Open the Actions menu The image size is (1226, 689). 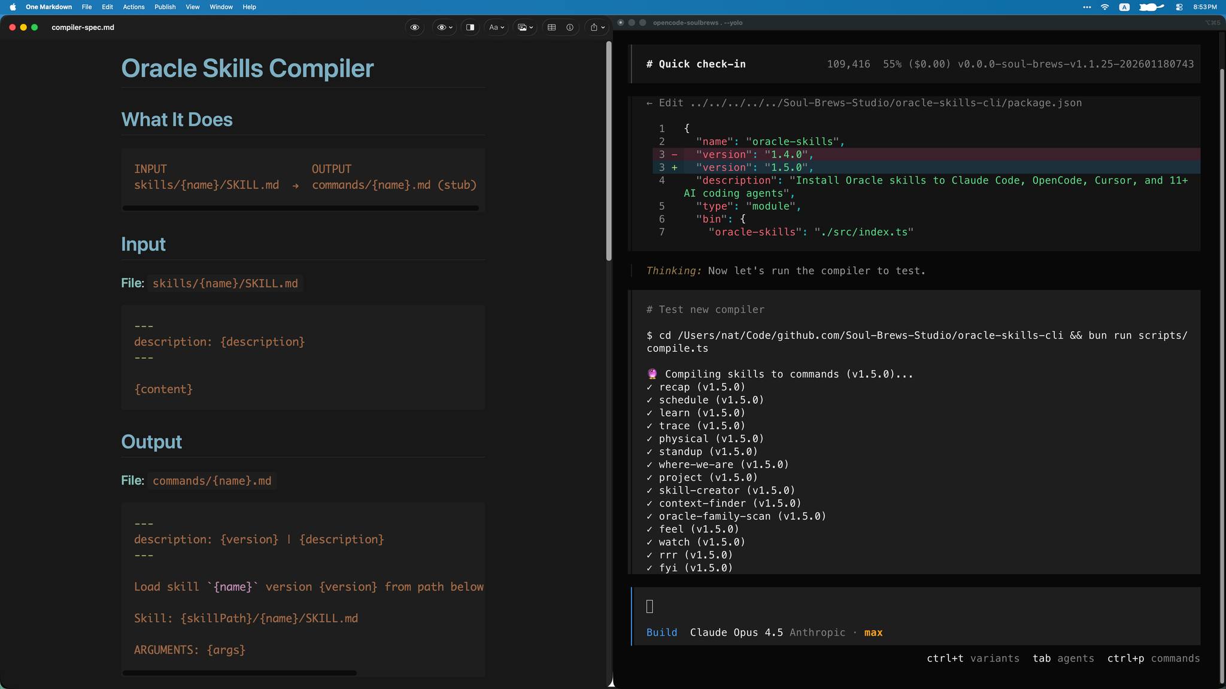(x=133, y=7)
